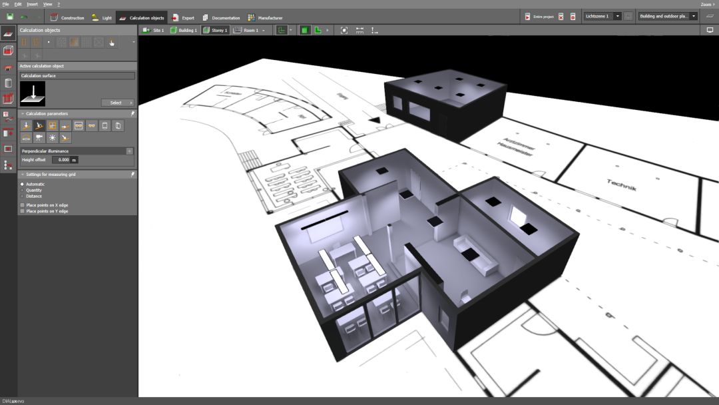Open the Insert menu

pyautogui.click(x=32, y=4)
